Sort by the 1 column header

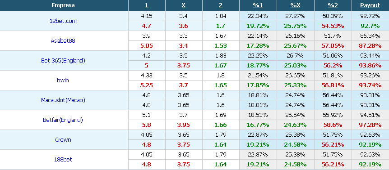click(147, 5)
